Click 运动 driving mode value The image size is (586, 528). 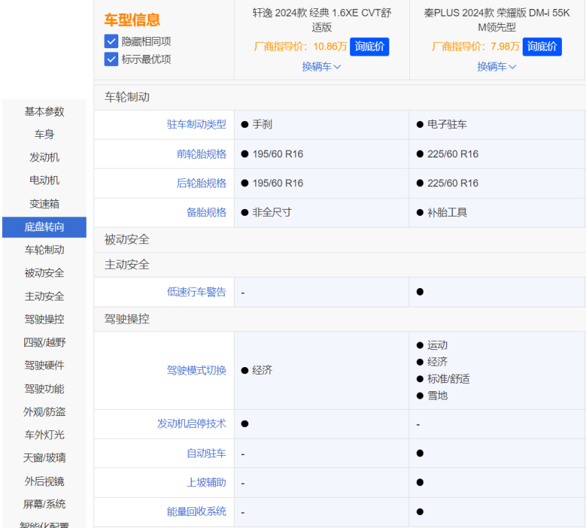[x=437, y=345]
